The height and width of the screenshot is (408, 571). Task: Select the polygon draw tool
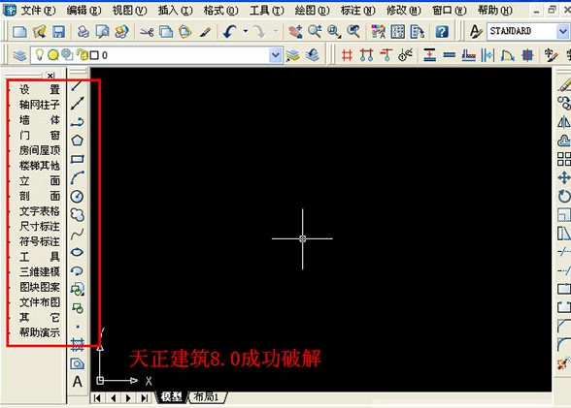(x=77, y=141)
